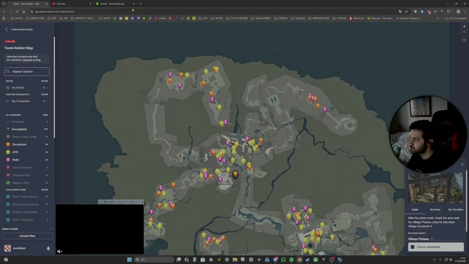Open a new browser tab
The image size is (469, 264).
click(x=141, y=4)
